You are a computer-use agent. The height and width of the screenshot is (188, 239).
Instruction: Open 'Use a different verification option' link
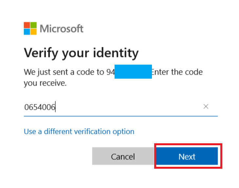pyautogui.click(x=79, y=132)
